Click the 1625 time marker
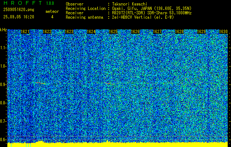 pyautogui.click(x=113, y=32)
